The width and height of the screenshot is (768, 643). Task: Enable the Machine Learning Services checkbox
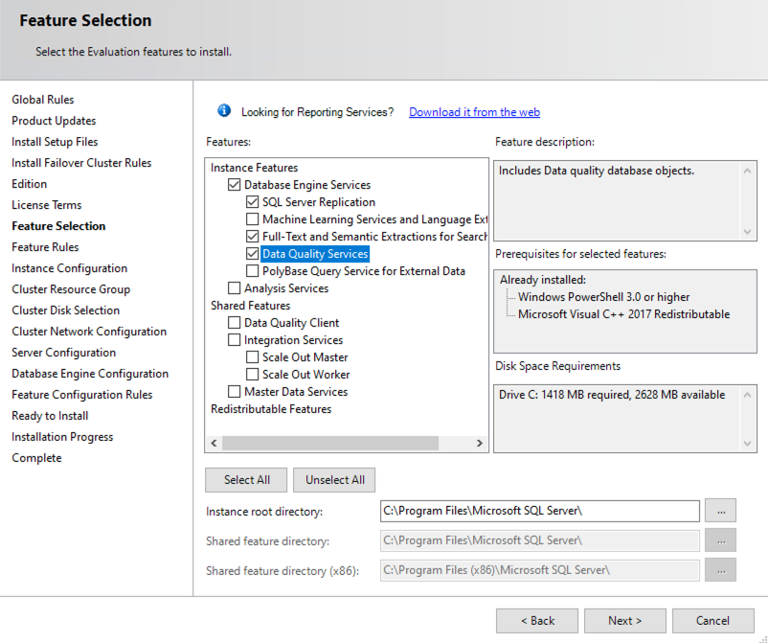[x=252, y=219]
